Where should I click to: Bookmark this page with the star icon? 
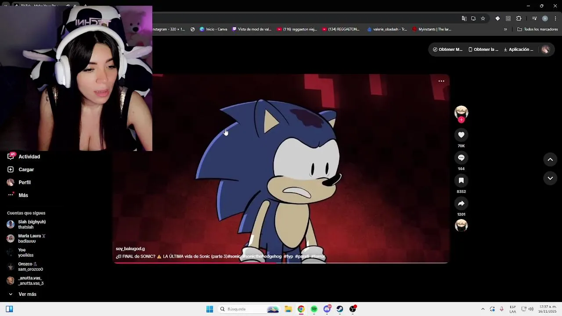pos(483,18)
